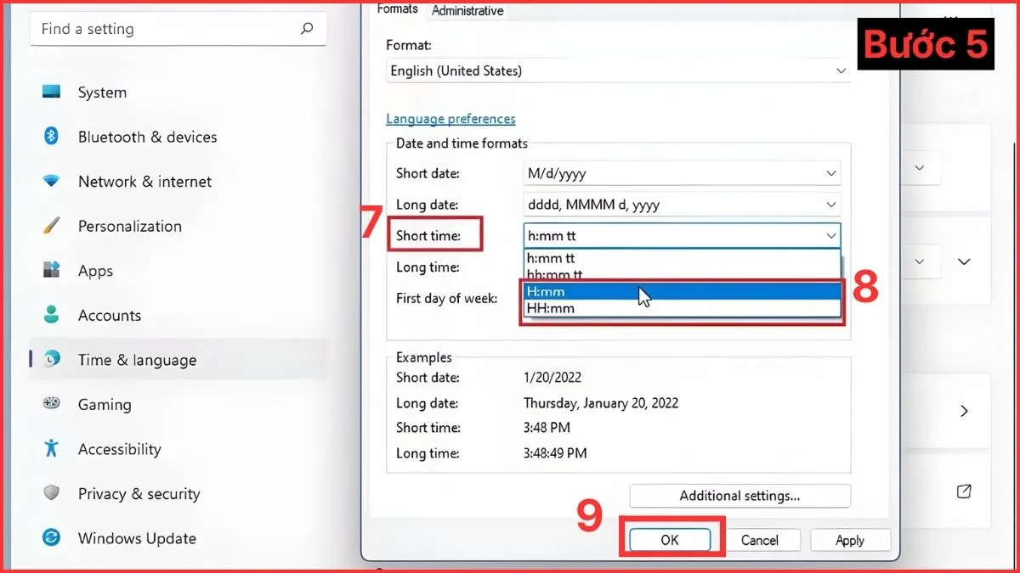
Task: Click the Additional settings button
Action: (x=739, y=496)
